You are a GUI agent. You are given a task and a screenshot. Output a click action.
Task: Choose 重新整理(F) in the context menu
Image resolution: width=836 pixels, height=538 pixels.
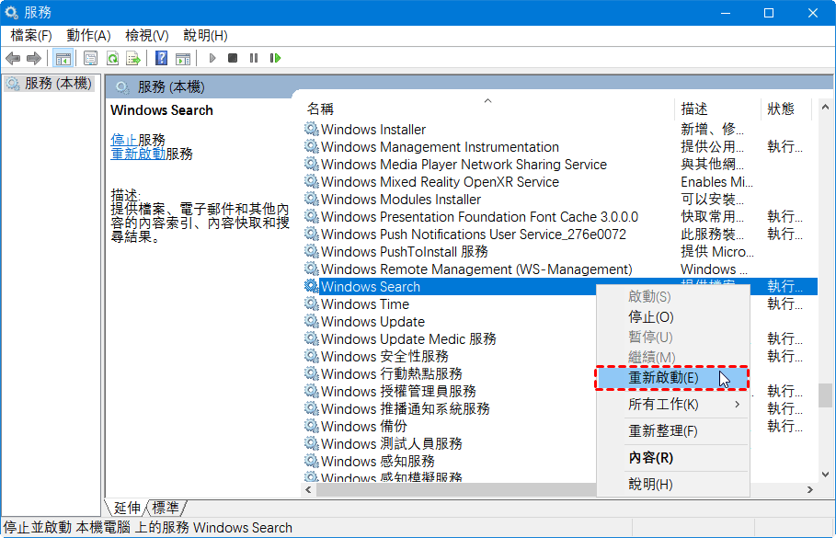point(673,430)
